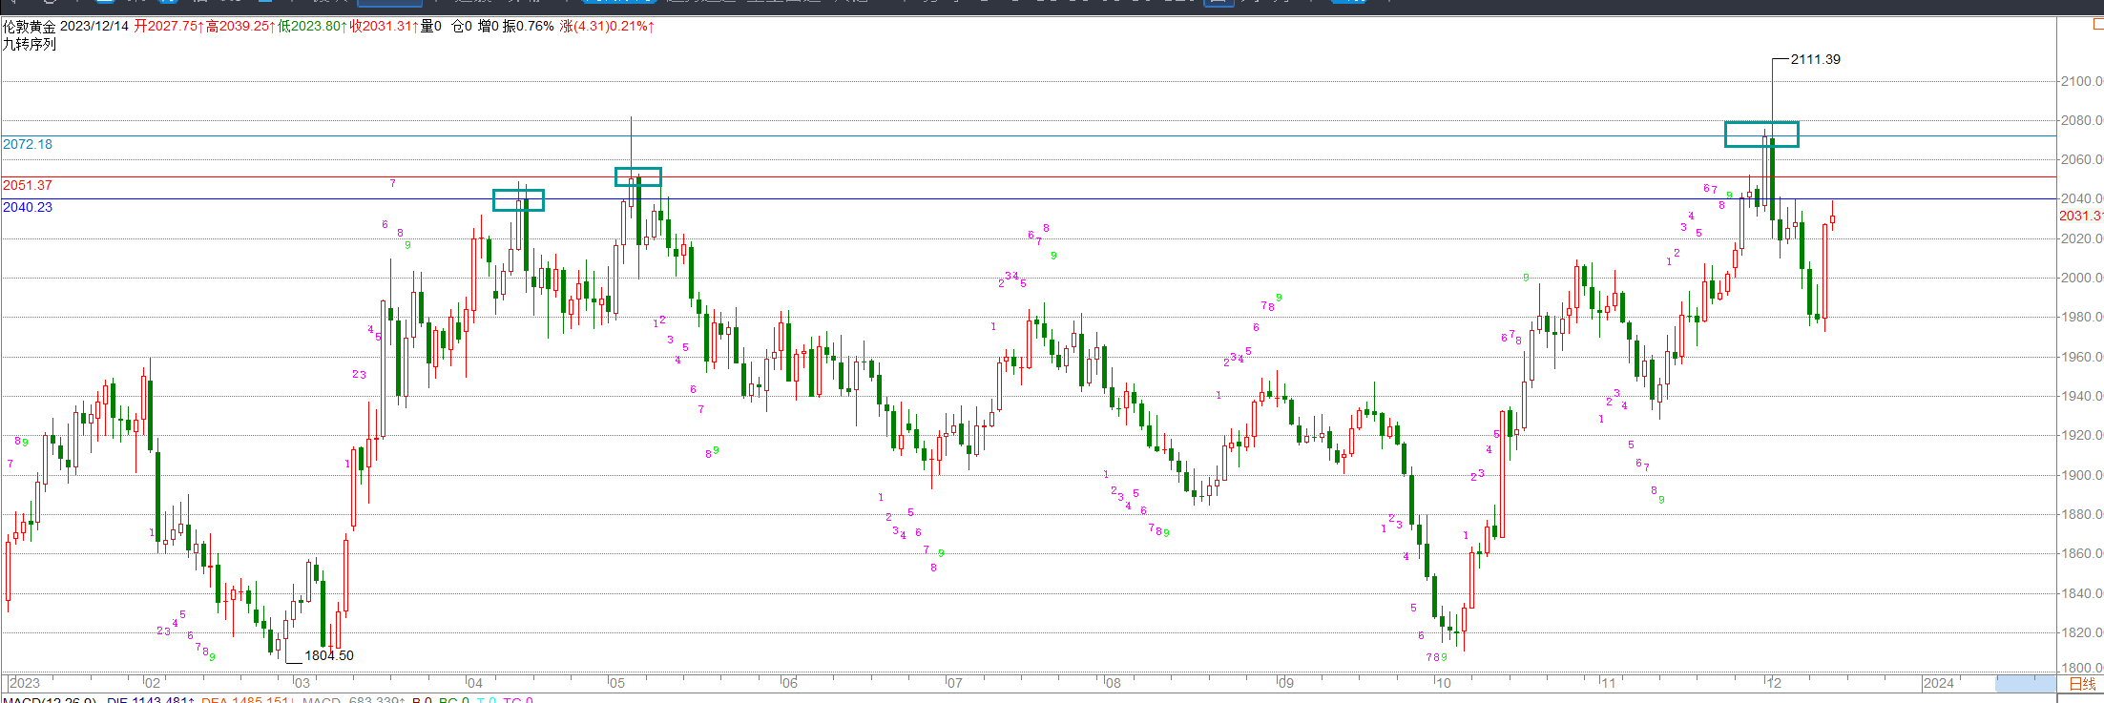2104x703 pixels.
Task: Select the 2072.18 horizontal line label
Action: tap(28, 144)
